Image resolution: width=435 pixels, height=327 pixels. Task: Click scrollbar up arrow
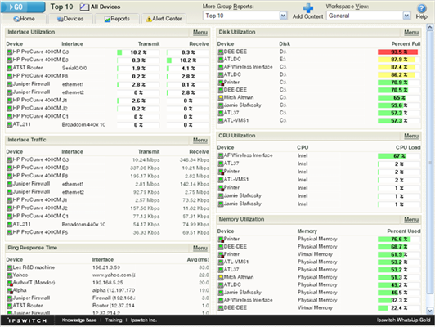coord(430,27)
